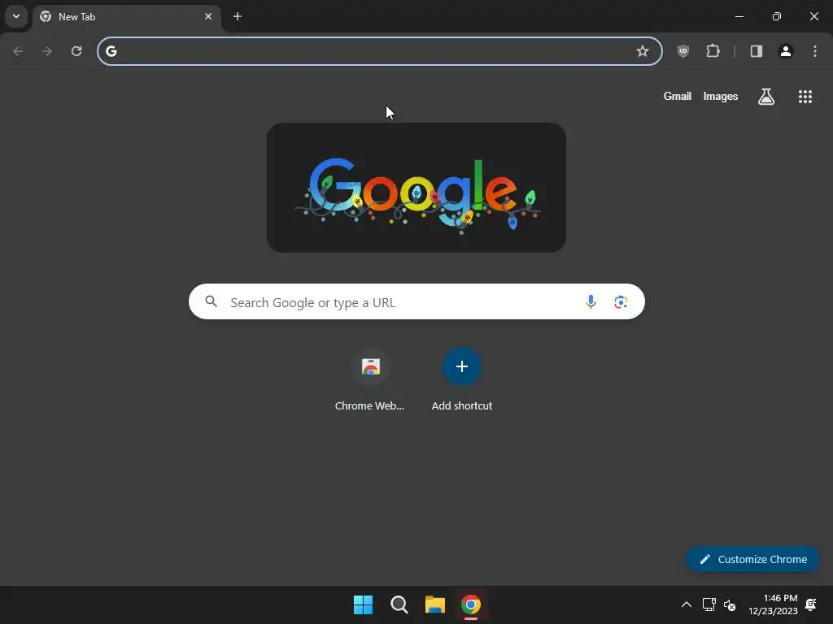833x624 pixels.
Task: Search by image with Google Lens
Action: (x=621, y=302)
